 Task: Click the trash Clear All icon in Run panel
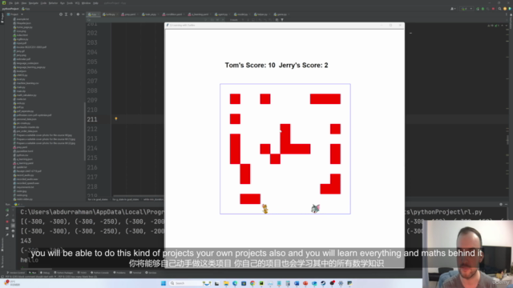pyautogui.click(x=13, y=236)
